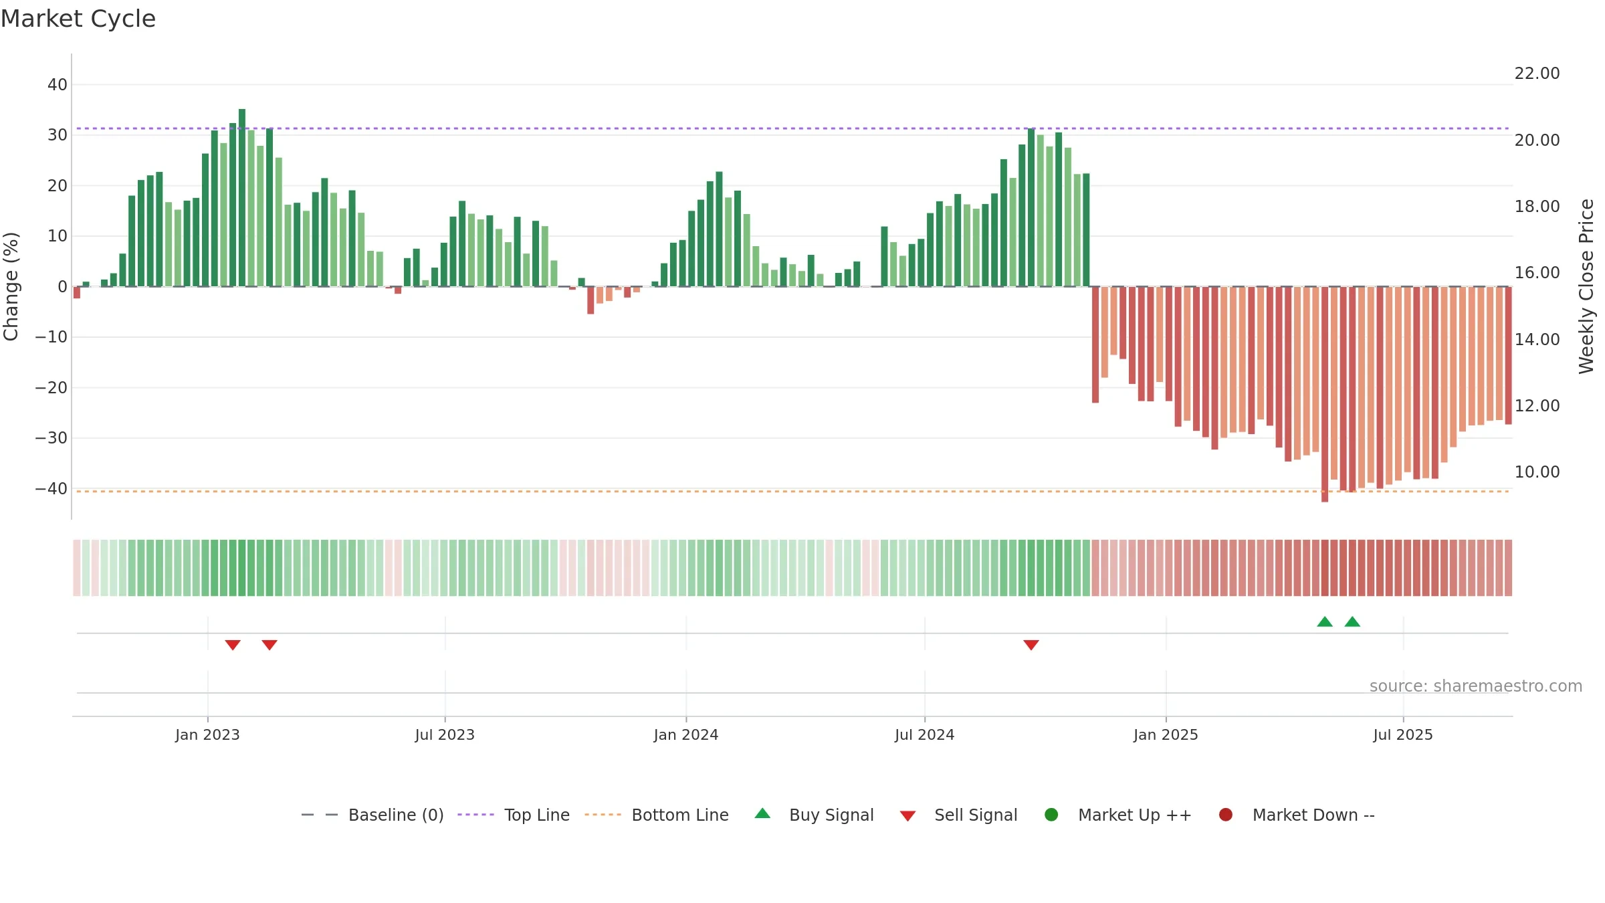Screen dimensions: 1605x903
Task: Click the purple dotted top line
Action: 792,128
